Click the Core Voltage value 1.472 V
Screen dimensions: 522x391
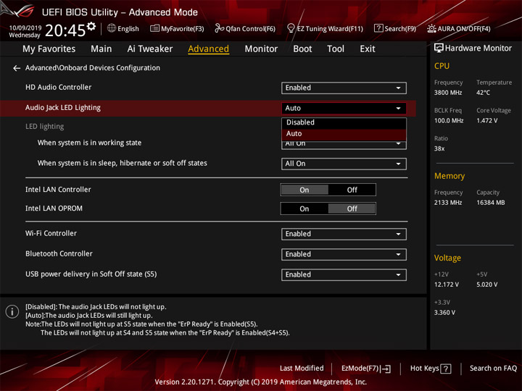pyautogui.click(x=486, y=121)
